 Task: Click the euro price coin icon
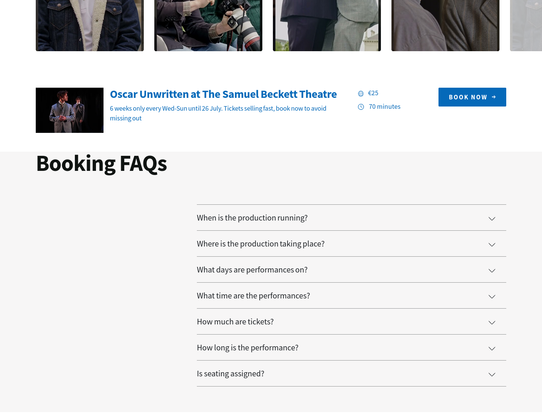pyautogui.click(x=361, y=94)
